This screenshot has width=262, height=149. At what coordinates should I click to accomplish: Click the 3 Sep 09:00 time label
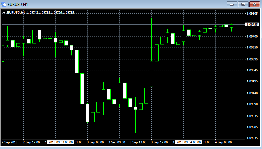click(x=117, y=142)
